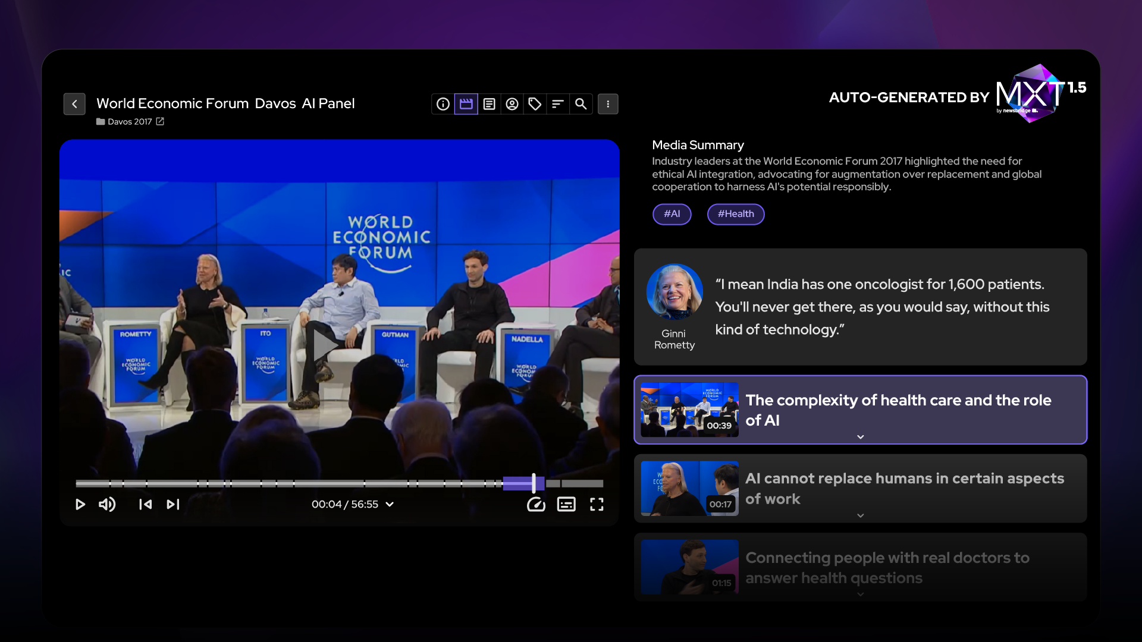Mute the video volume

click(107, 504)
